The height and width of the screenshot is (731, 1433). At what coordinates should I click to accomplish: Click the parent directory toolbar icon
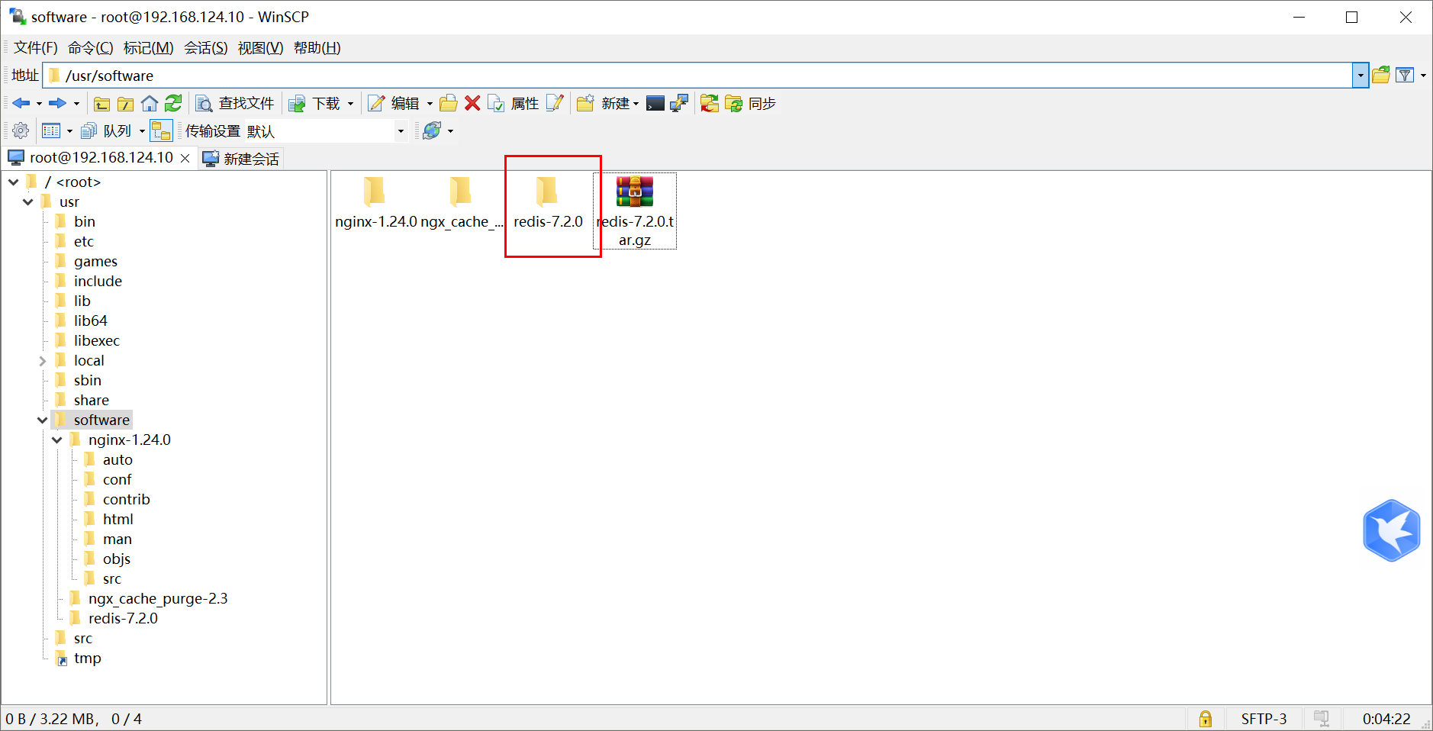coord(101,103)
